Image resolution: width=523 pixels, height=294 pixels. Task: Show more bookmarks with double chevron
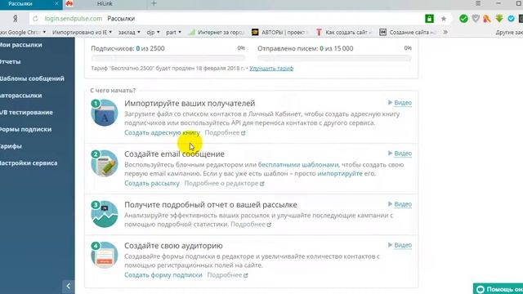(x=445, y=33)
